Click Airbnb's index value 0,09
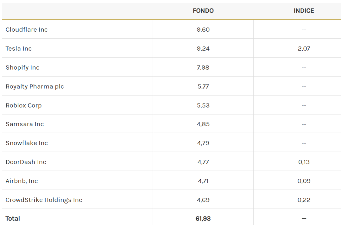The image size is (341, 225). pos(304,181)
